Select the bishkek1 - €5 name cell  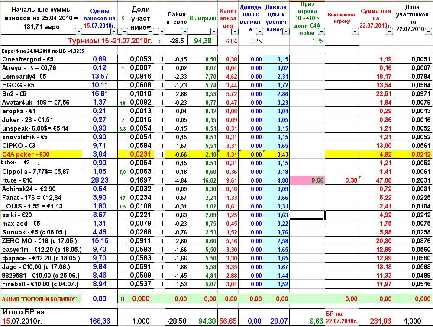pos(42,163)
